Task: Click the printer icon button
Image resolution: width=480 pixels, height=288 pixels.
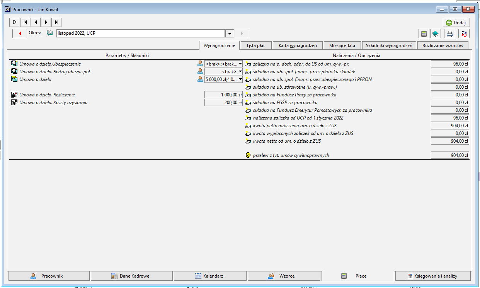Action: [x=450, y=34]
